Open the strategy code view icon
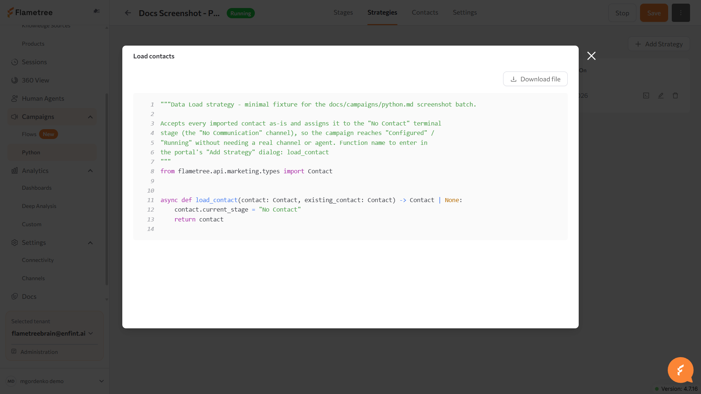This screenshot has width=701, height=394. pyautogui.click(x=646, y=96)
